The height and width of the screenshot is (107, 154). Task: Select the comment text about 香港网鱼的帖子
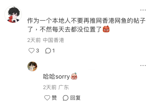click(86, 25)
